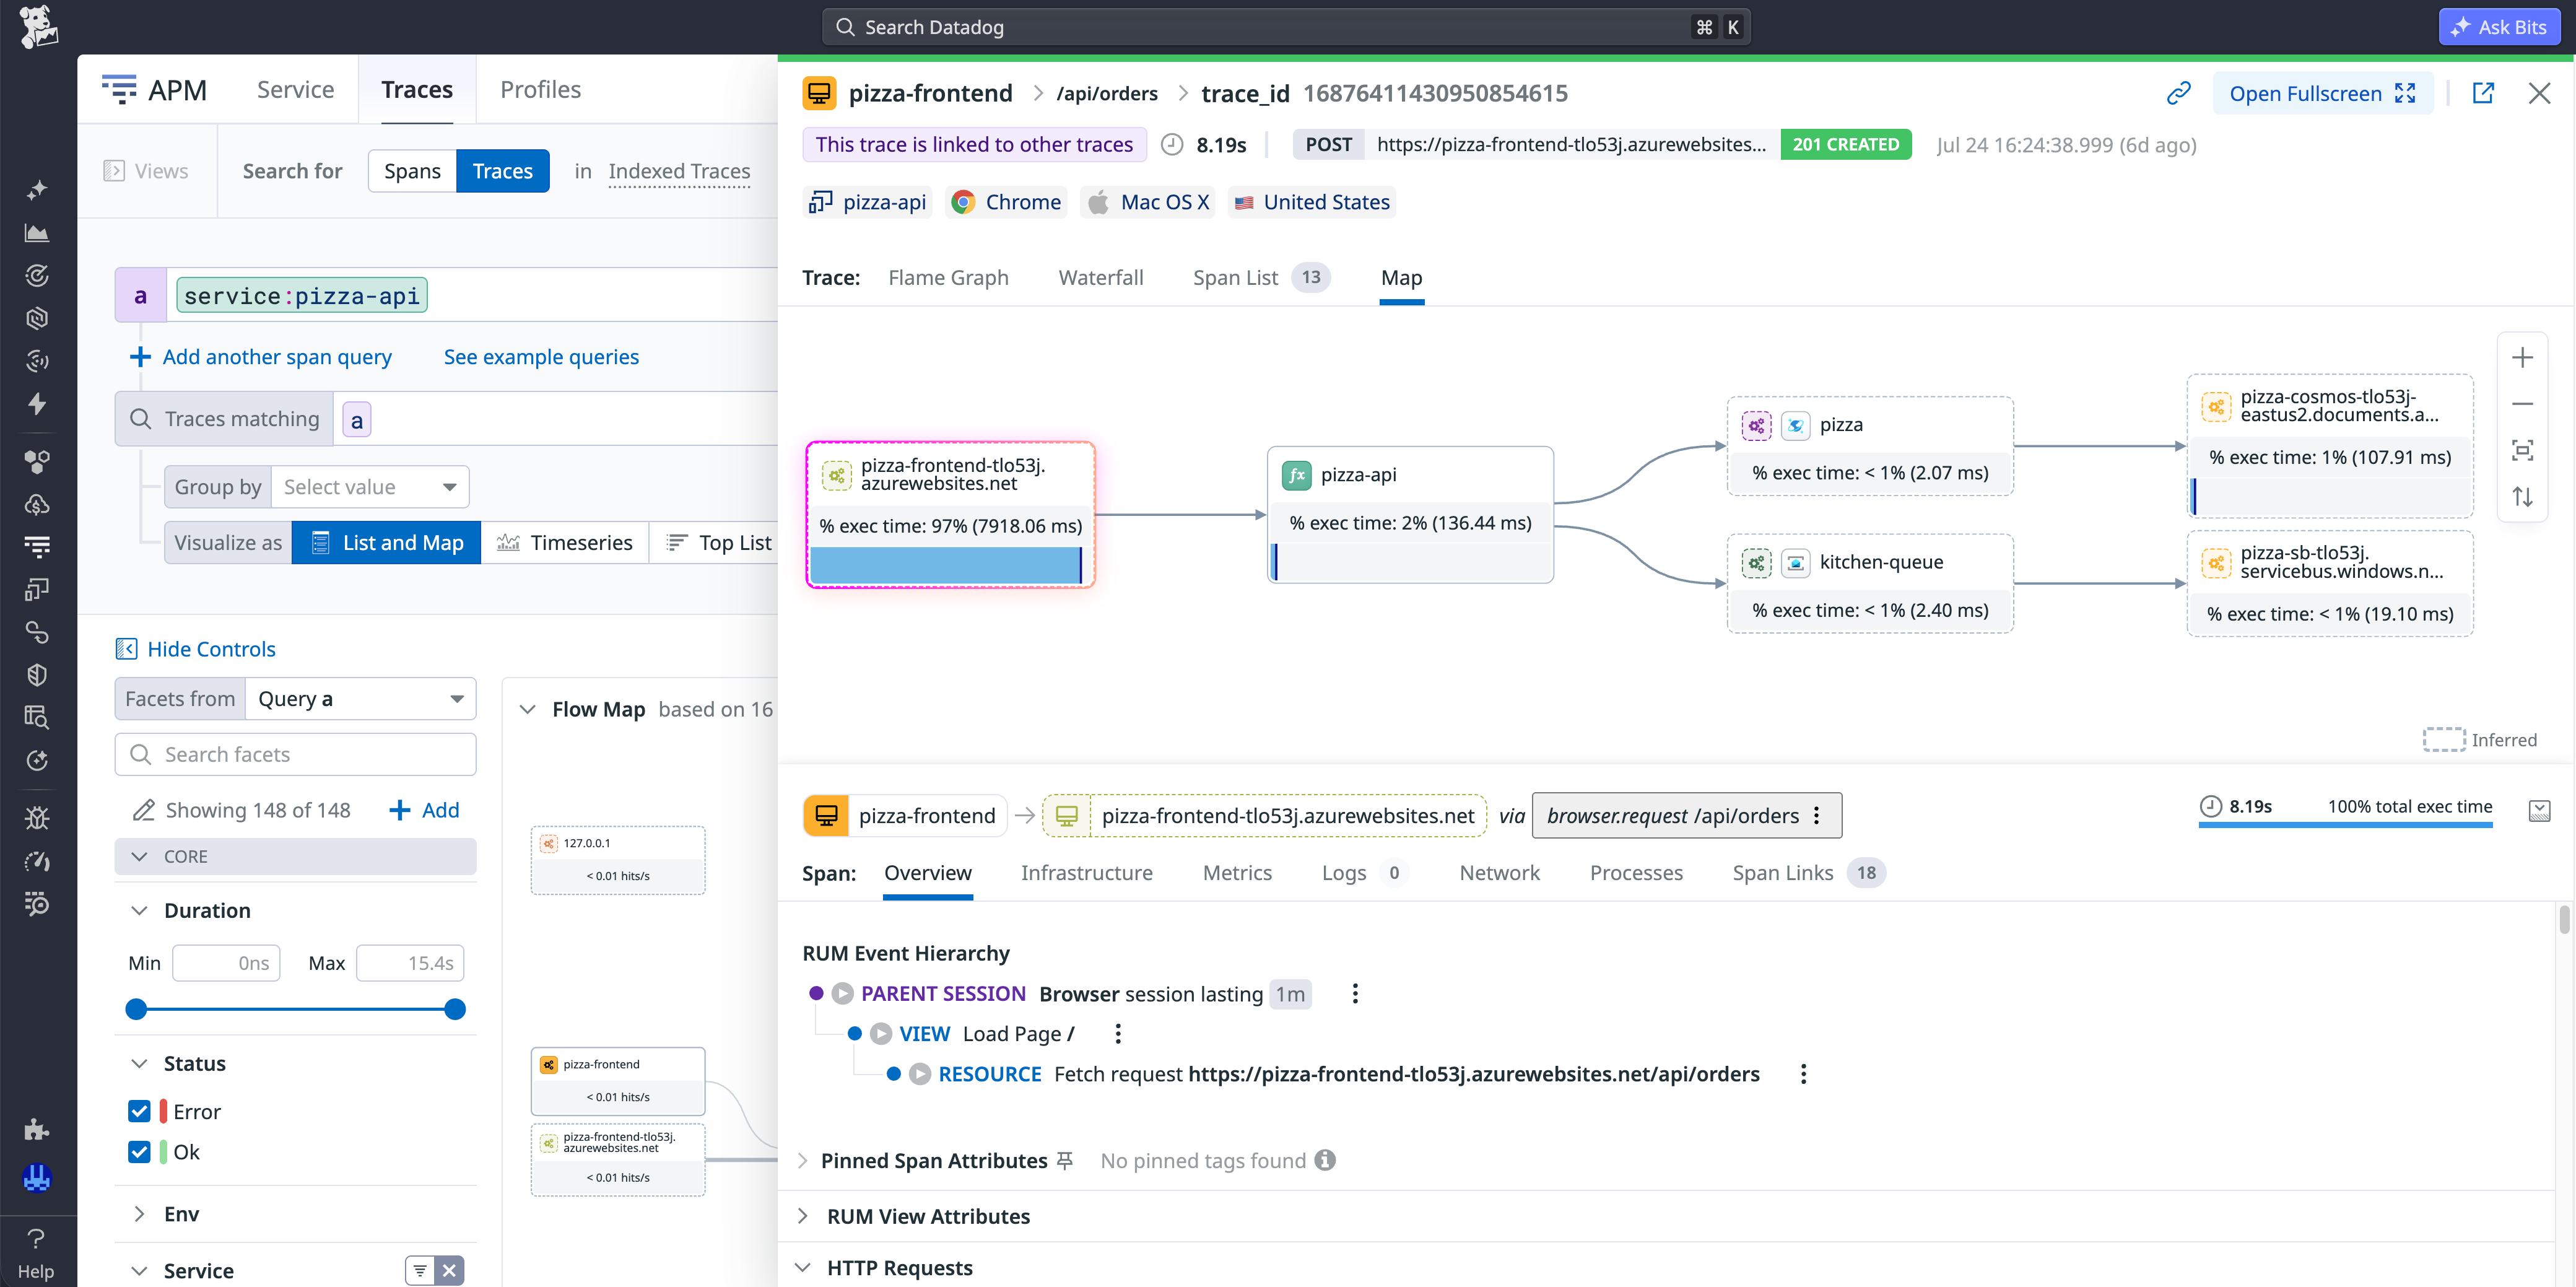Visualize as List and Map
Screen dimensions: 2576x1287
386,543
